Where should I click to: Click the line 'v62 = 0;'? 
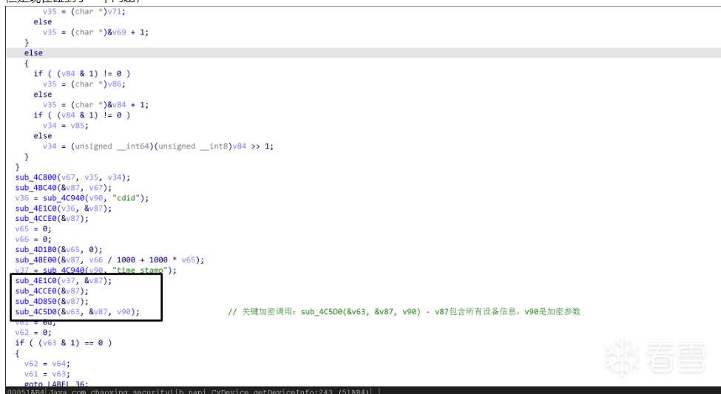click(33, 333)
